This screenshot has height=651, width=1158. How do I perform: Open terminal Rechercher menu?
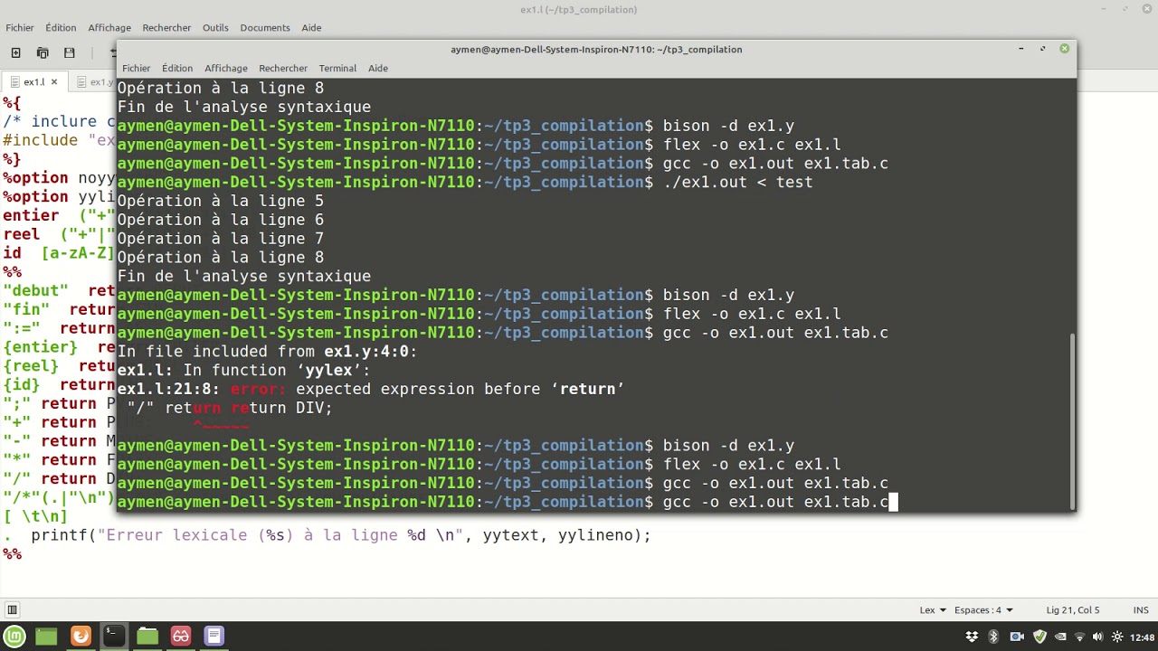[283, 69]
